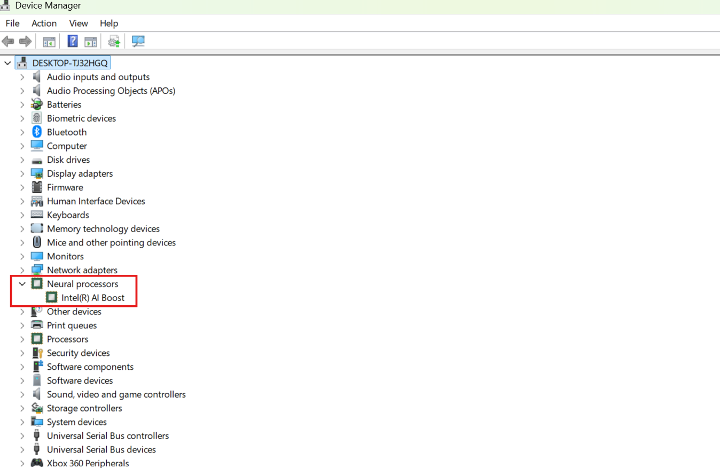The height and width of the screenshot is (468, 720).
Task: Open the View menu
Action: pyautogui.click(x=79, y=23)
